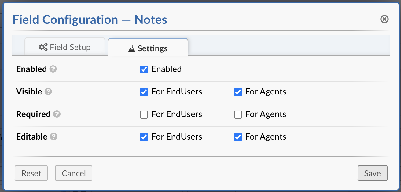Click the help icon beside Visible
401x192 pixels.
48,92
